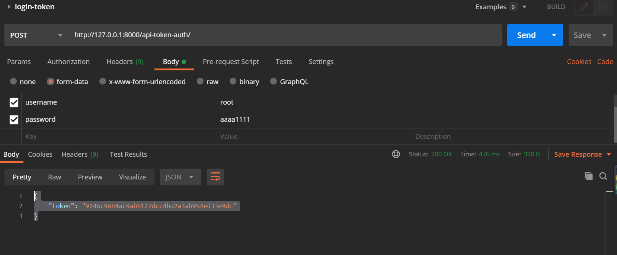Screen dimensions: 617x255
Task: Switch to Visualize response view
Action: click(x=132, y=177)
